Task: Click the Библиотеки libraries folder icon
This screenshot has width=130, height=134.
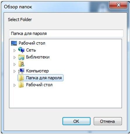Action: coord(21,57)
